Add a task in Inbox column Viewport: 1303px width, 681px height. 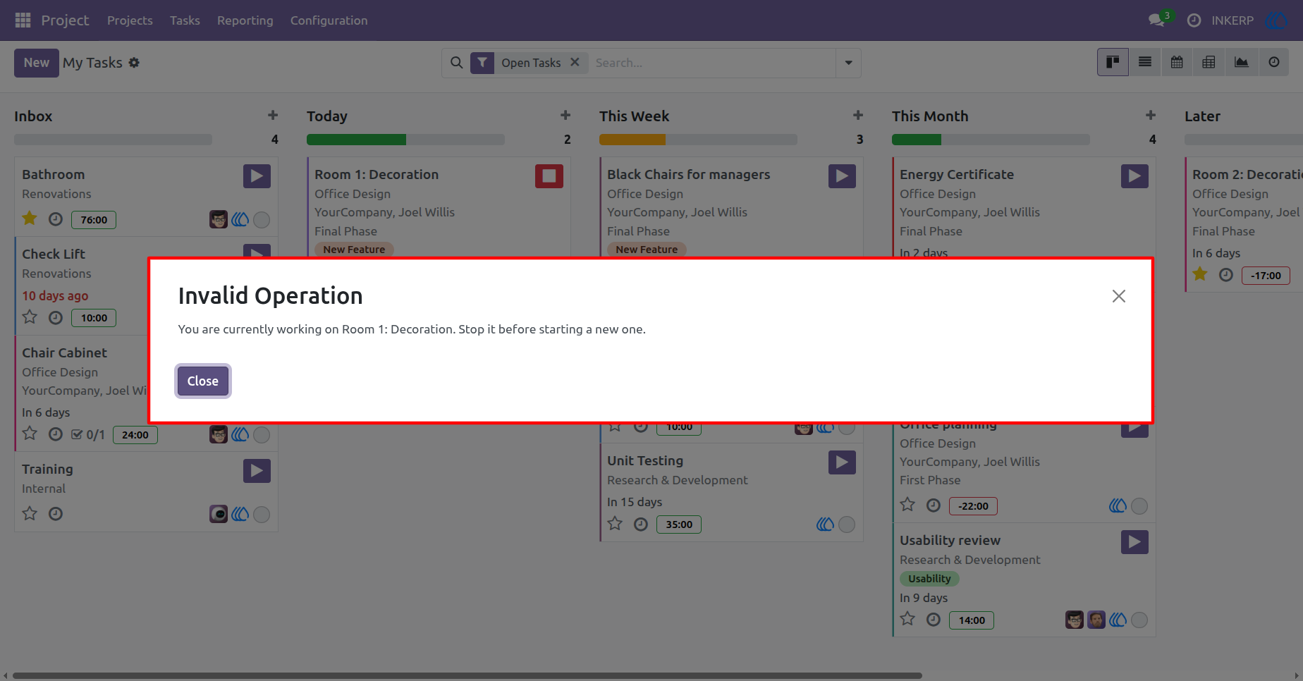273,115
